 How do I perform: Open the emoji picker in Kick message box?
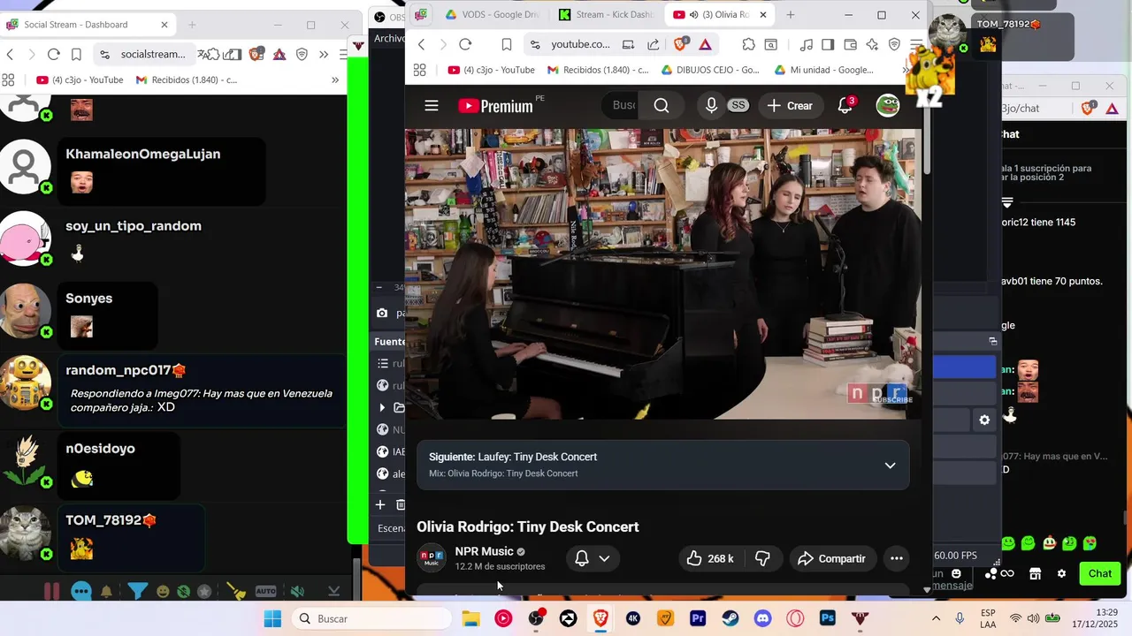pos(956,573)
